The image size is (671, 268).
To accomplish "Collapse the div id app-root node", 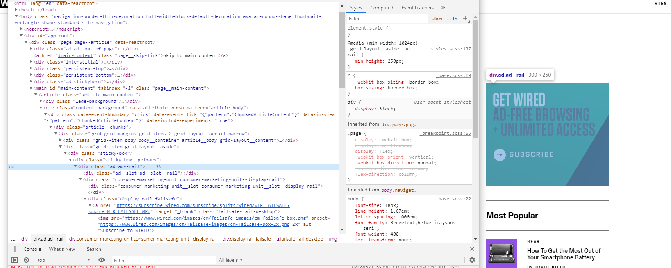I will (x=21, y=36).
